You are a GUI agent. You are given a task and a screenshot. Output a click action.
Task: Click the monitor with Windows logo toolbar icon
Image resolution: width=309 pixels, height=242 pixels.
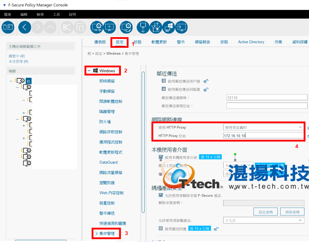click(x=168, y=27)
